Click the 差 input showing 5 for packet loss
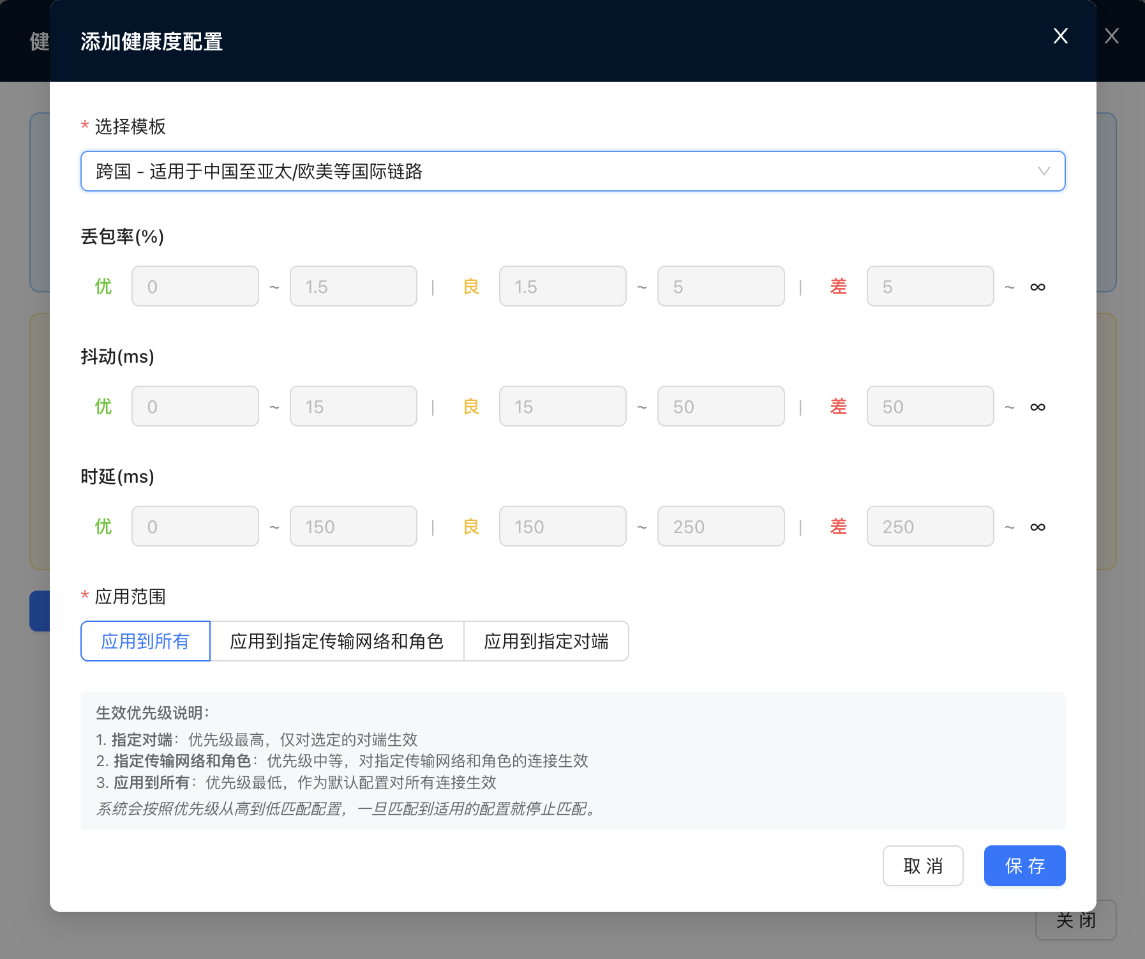The height and width of the screenshot is (959, 1145). pos(930,287)
